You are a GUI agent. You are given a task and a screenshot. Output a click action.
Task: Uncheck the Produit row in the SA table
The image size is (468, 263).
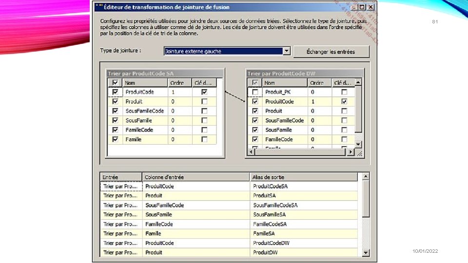point(115,101)
